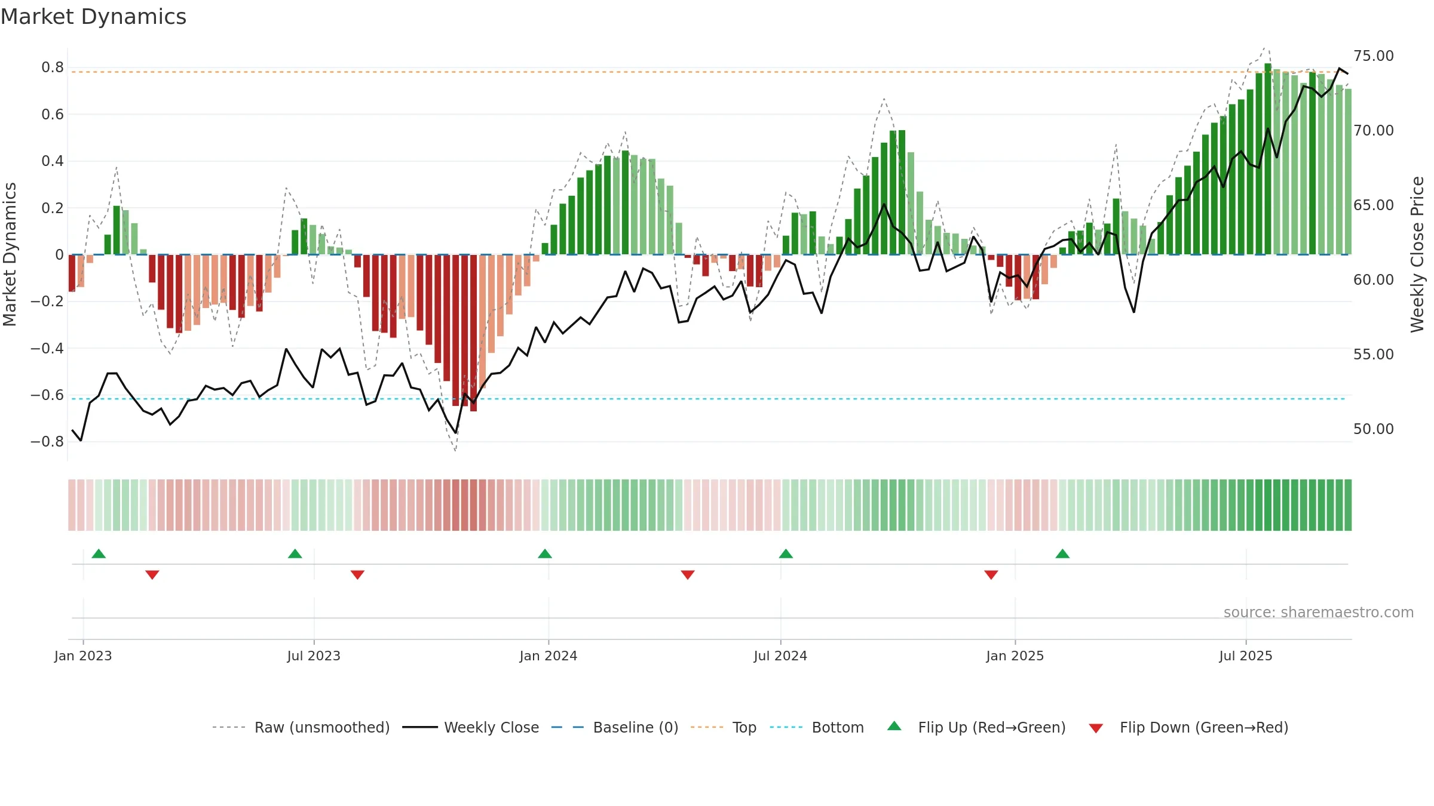This screenshot has width=1434, height=806.
Task: Toggle the Bottom legend entry
Action: 817,727
